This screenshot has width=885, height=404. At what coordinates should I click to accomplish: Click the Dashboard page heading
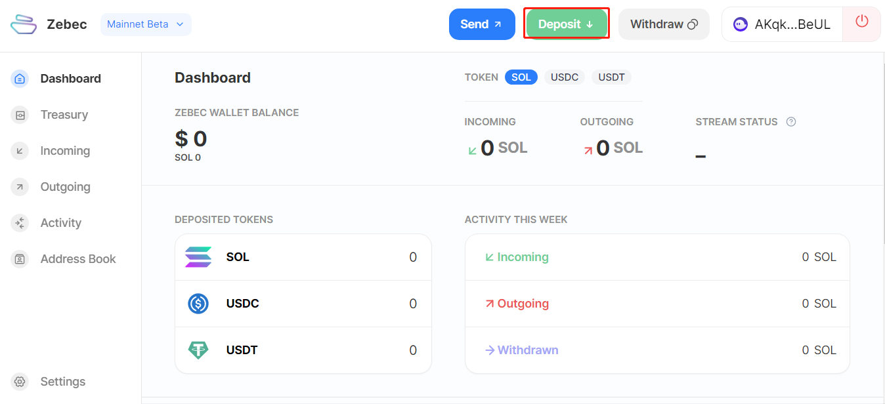213,77
